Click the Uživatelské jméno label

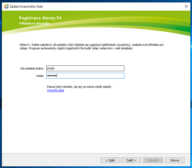click(32, 68)
